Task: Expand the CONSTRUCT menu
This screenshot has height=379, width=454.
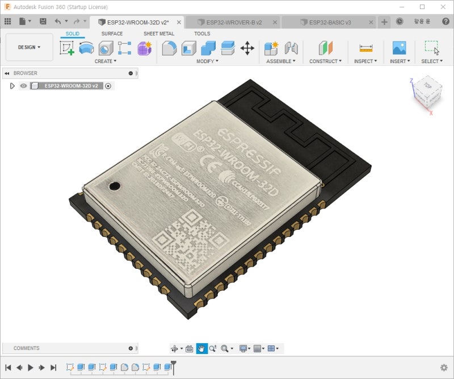Action: 325,61
